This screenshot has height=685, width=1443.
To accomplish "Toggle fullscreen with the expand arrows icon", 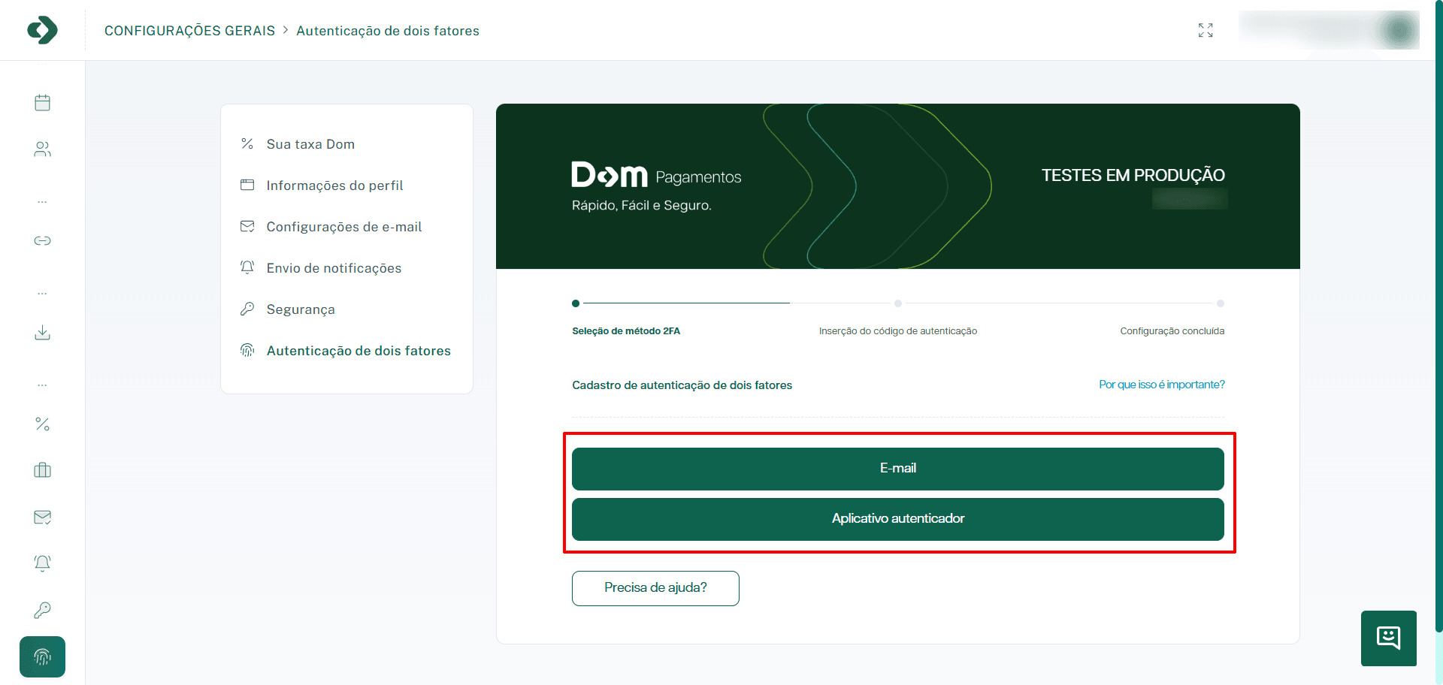I will tap(1206, 30).
